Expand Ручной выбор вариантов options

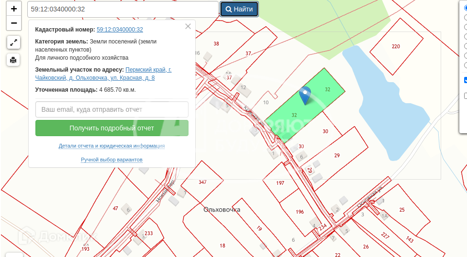[x=111, y=160]
